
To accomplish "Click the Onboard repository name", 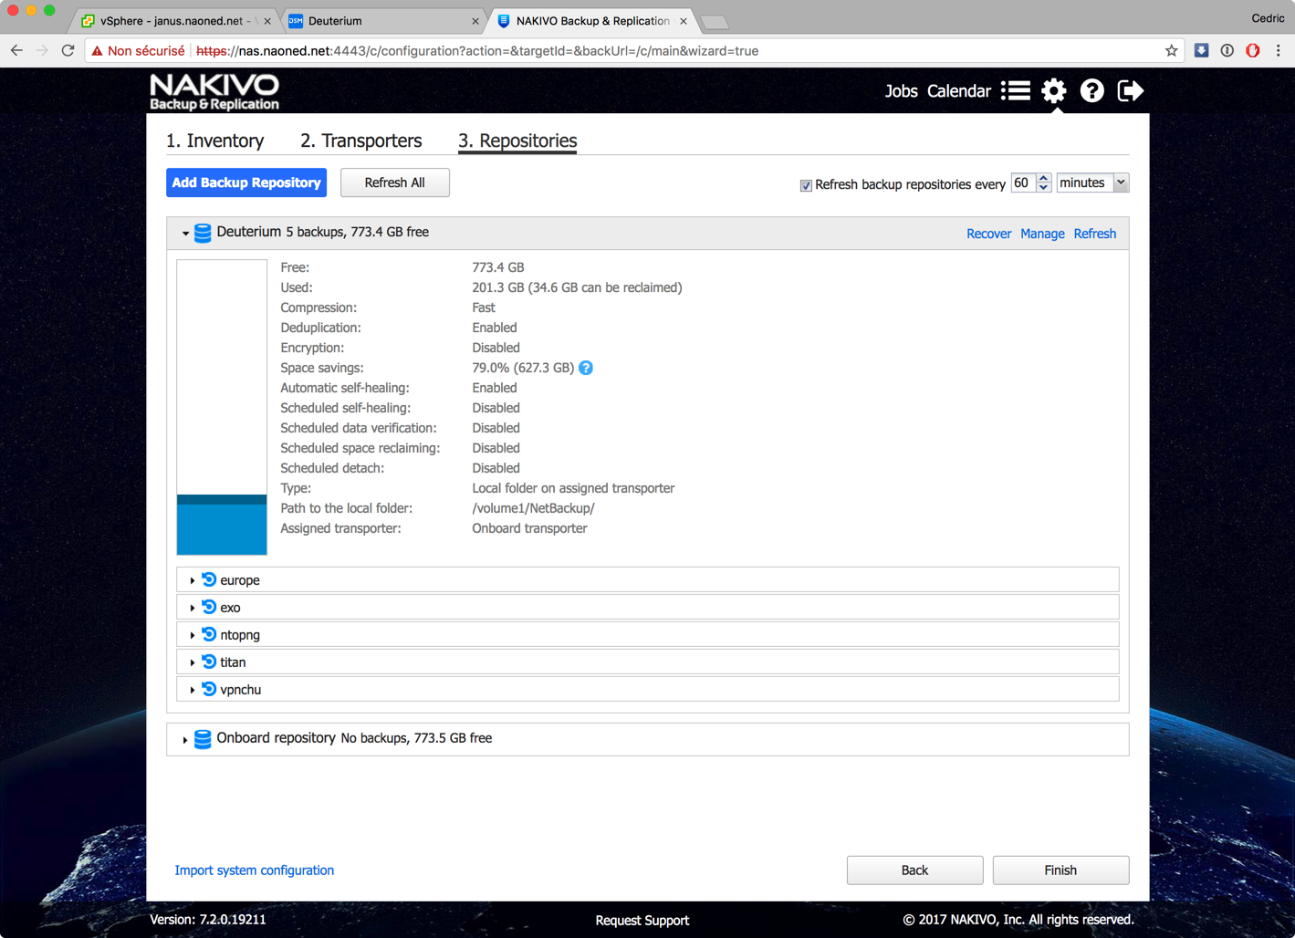I will [276, 737].
